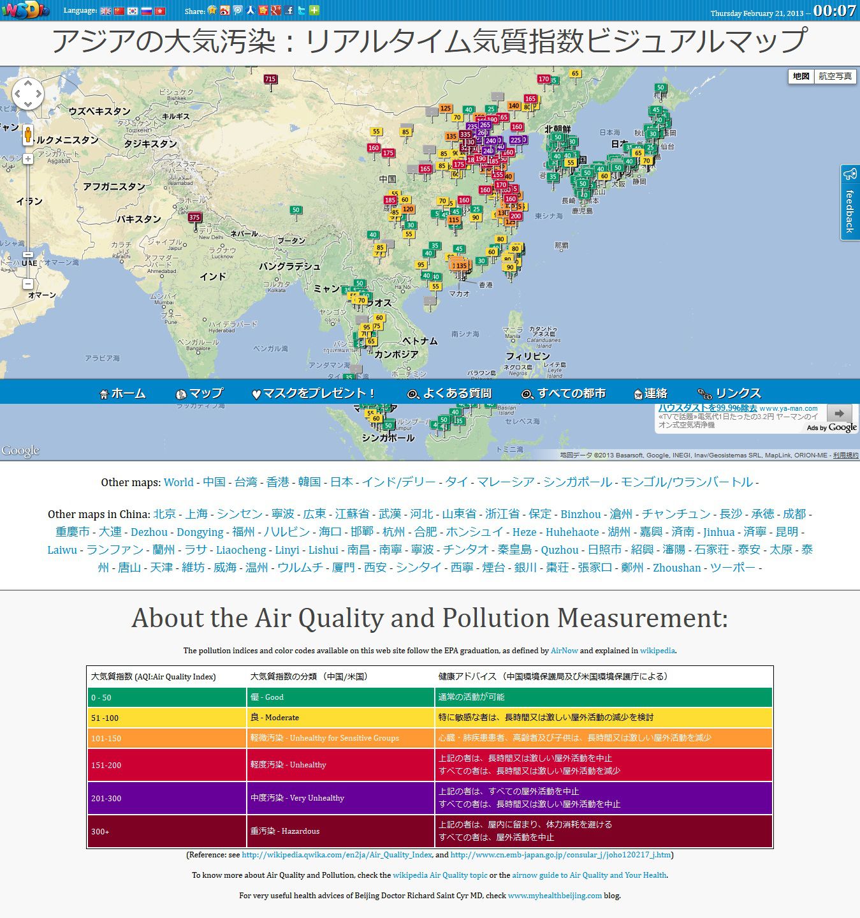860x918 pixels.
Task: Select the China flag language icon
Action: 119,11
